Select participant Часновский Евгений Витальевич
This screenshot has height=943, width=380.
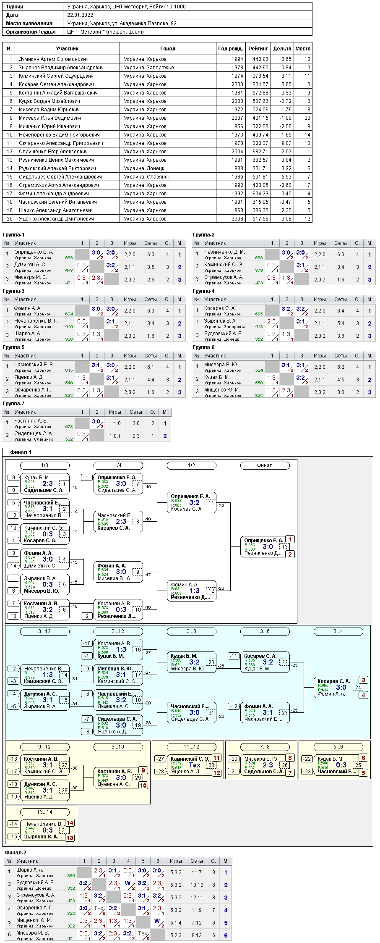click(58, 202)
